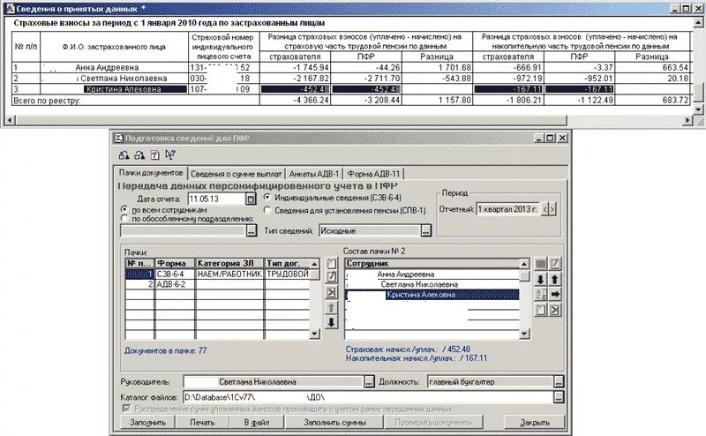Open the help question-mark toolbar icon
The width and height of the screenshot is (706, 436).
(155, 155)
